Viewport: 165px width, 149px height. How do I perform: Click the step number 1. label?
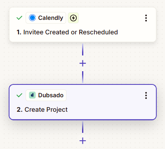(19, 32)
